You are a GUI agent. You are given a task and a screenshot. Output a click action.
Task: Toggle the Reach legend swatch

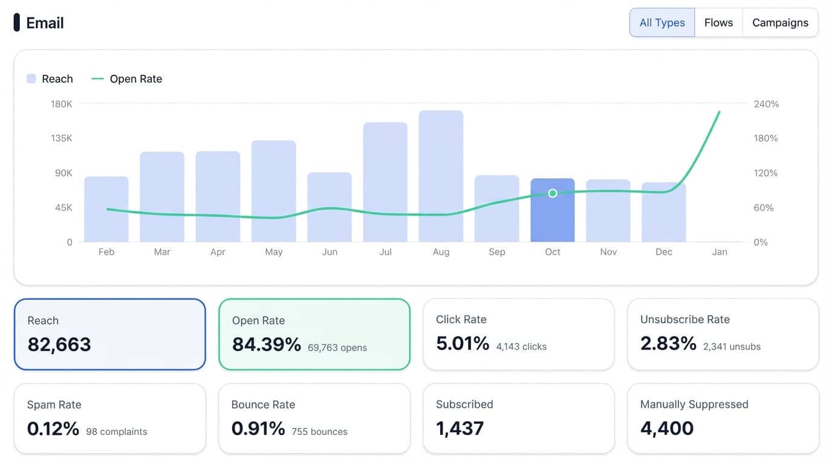(x=31, y=79)
